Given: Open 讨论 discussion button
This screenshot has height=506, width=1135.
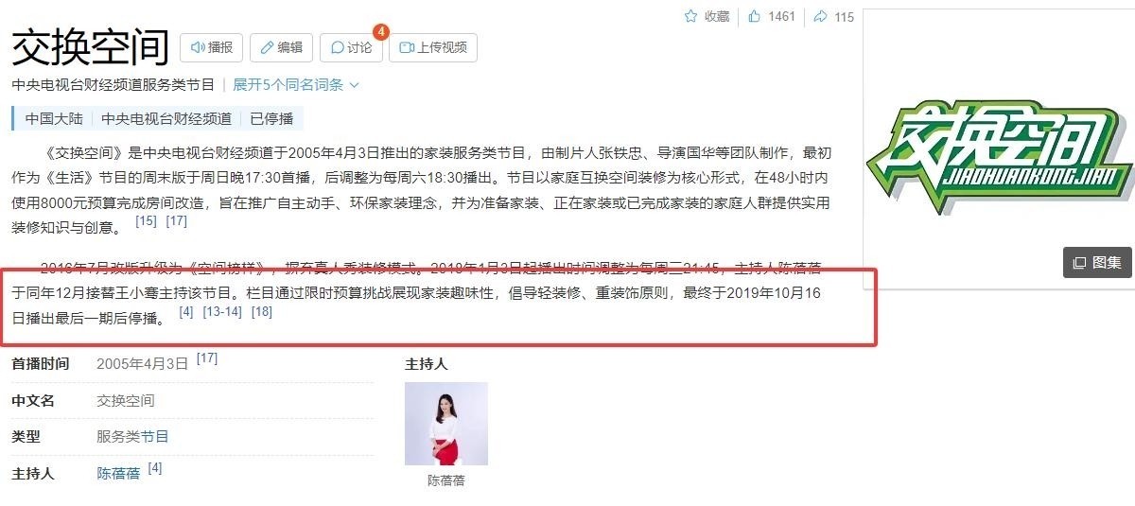Looking at the screenshot, I should [x=351, y=47].
